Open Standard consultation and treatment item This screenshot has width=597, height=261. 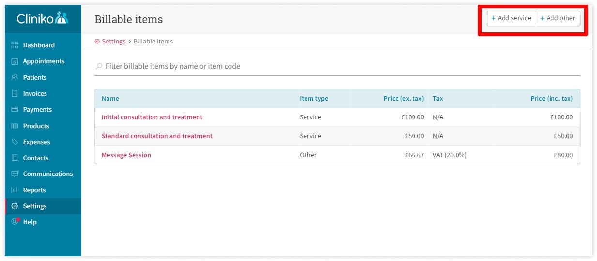[x=157, y=136]
